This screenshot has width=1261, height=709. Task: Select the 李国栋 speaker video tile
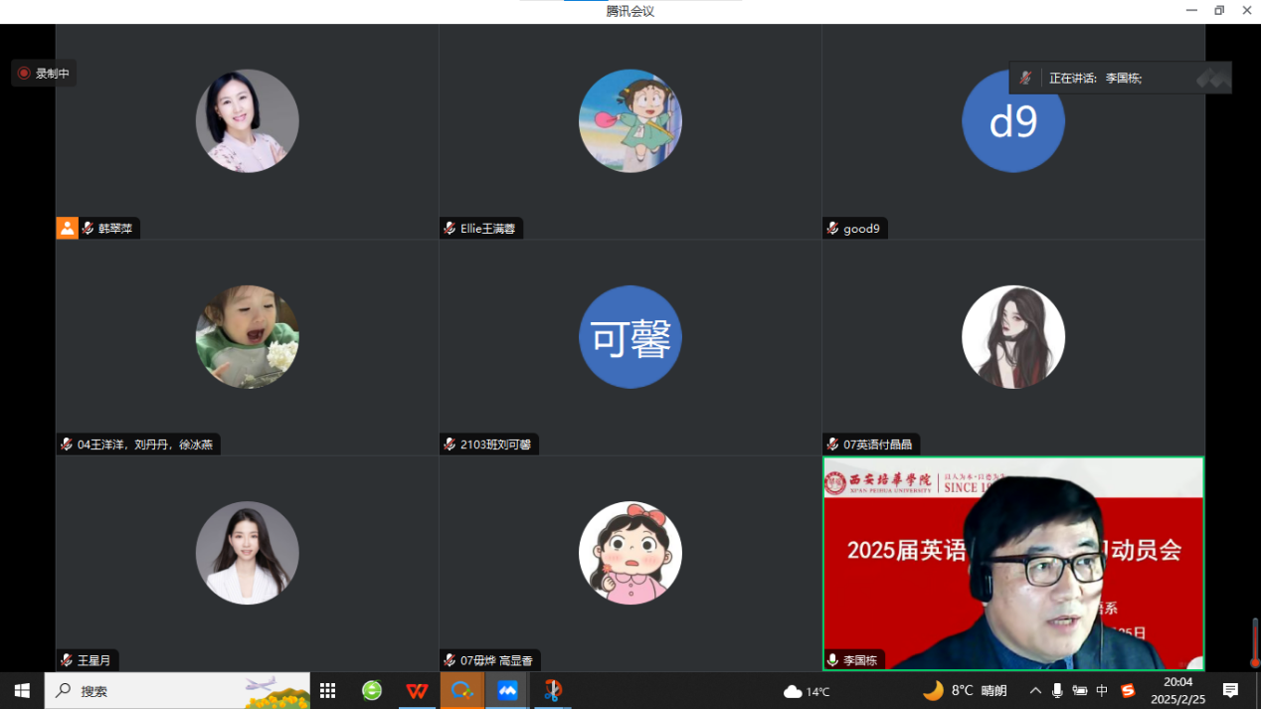[1012, 563]
